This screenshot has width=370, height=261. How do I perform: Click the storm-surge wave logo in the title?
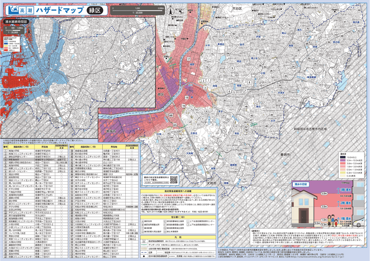point(12,10)
